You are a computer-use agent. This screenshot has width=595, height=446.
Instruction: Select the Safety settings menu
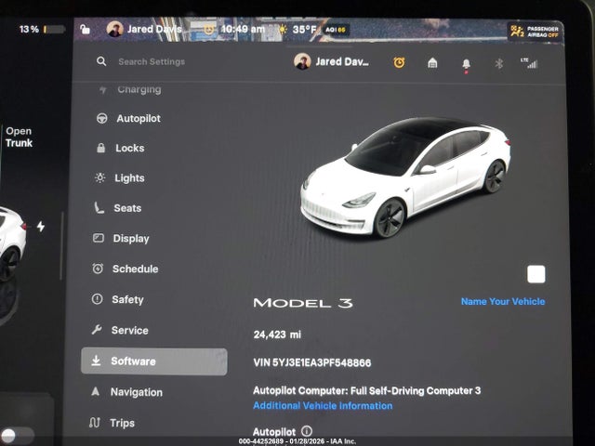pos(127,299)
